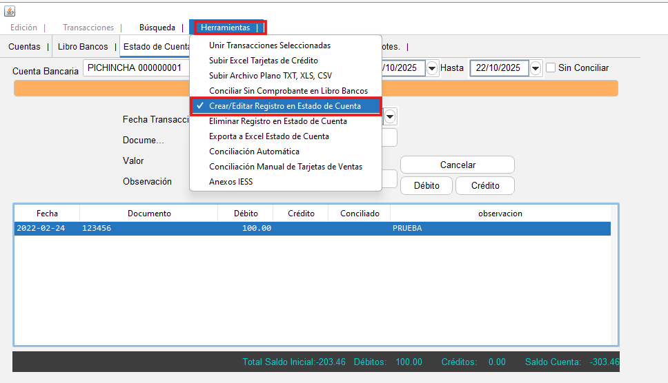
Task: Open the Búsqueda menu
Action: 157,28
